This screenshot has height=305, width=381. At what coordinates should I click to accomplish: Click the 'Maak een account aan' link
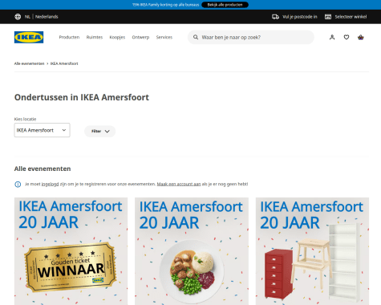point(179,184)
